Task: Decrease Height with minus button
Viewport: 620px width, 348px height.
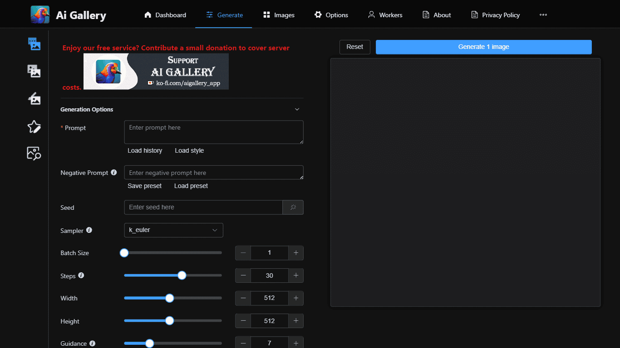Action: 243,321
